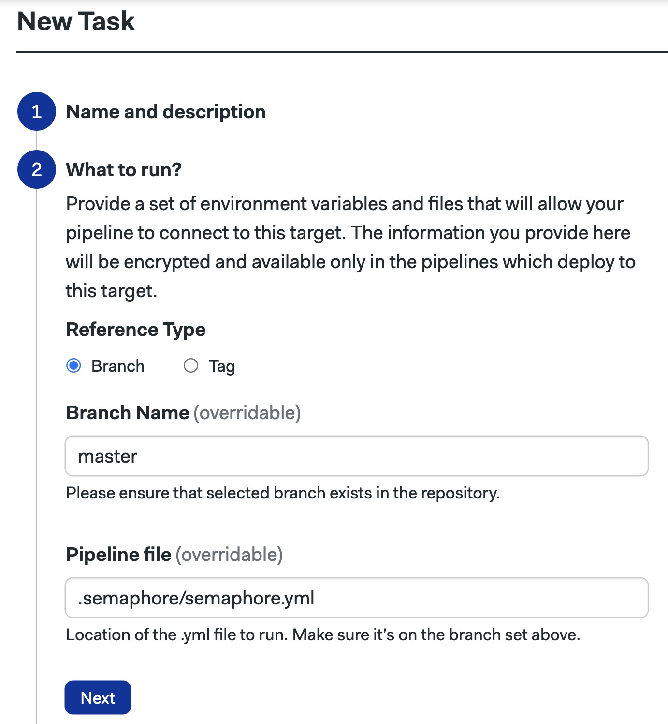The image size is (668, 724).
Task: Click the Reference Type section label
Action: click(x=136, y=330)
